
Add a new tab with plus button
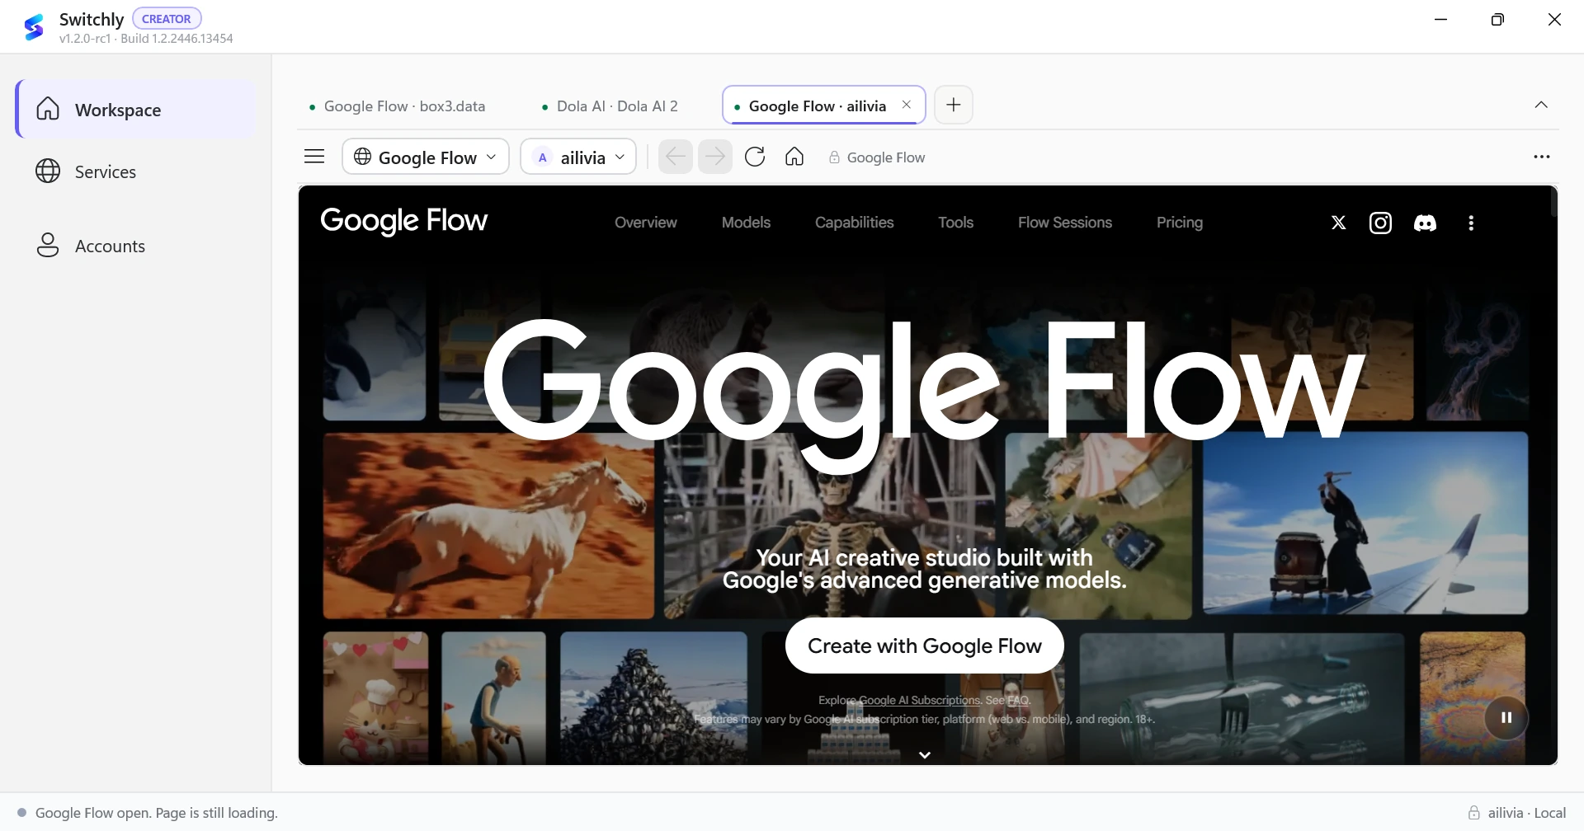pyautogui.click(x=954, y=105)
